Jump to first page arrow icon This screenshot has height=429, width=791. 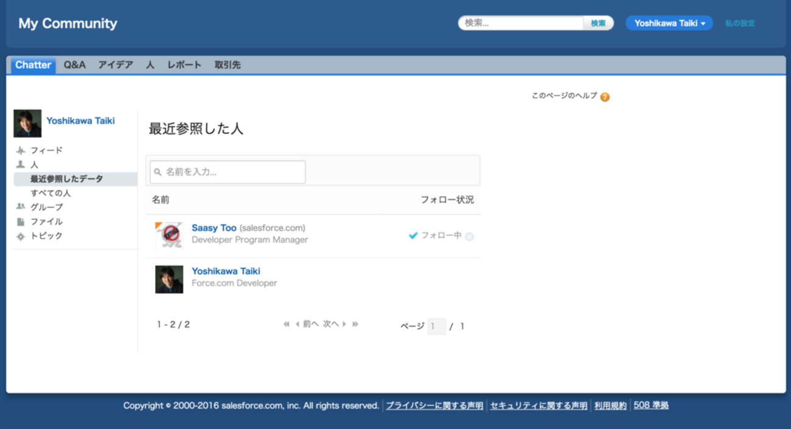[287, 324]
